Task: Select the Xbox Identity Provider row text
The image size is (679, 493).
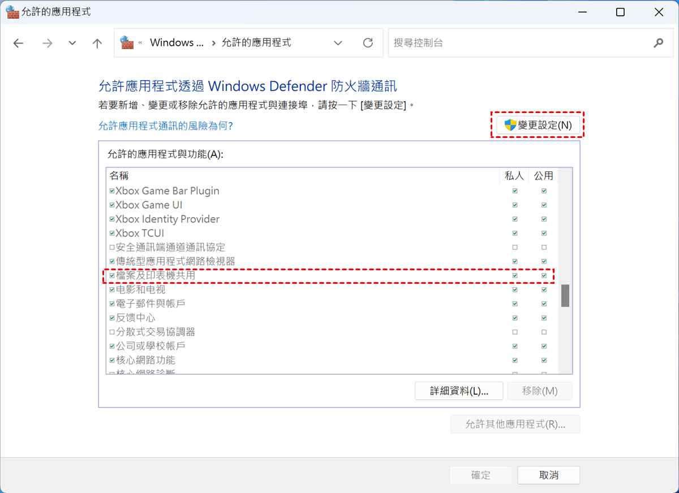Action: pyautogui.click(x=167, y=219)
